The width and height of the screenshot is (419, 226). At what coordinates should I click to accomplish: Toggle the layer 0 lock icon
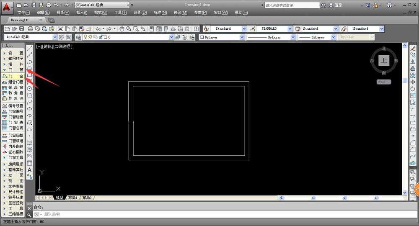point(101,37)
